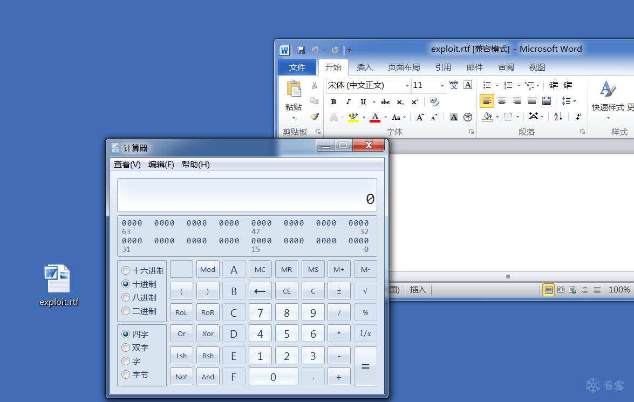
Task: Click the exploit.rtf file on the desktop
Action: (59, 285)
